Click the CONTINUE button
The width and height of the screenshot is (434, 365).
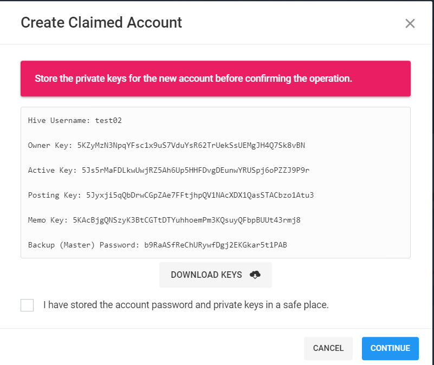(x=390, y=348)
